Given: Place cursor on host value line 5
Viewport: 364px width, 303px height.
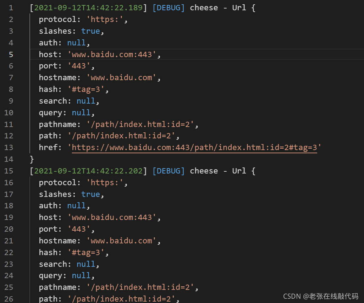Looking at the screenshot, I should (x=112, y=55).
